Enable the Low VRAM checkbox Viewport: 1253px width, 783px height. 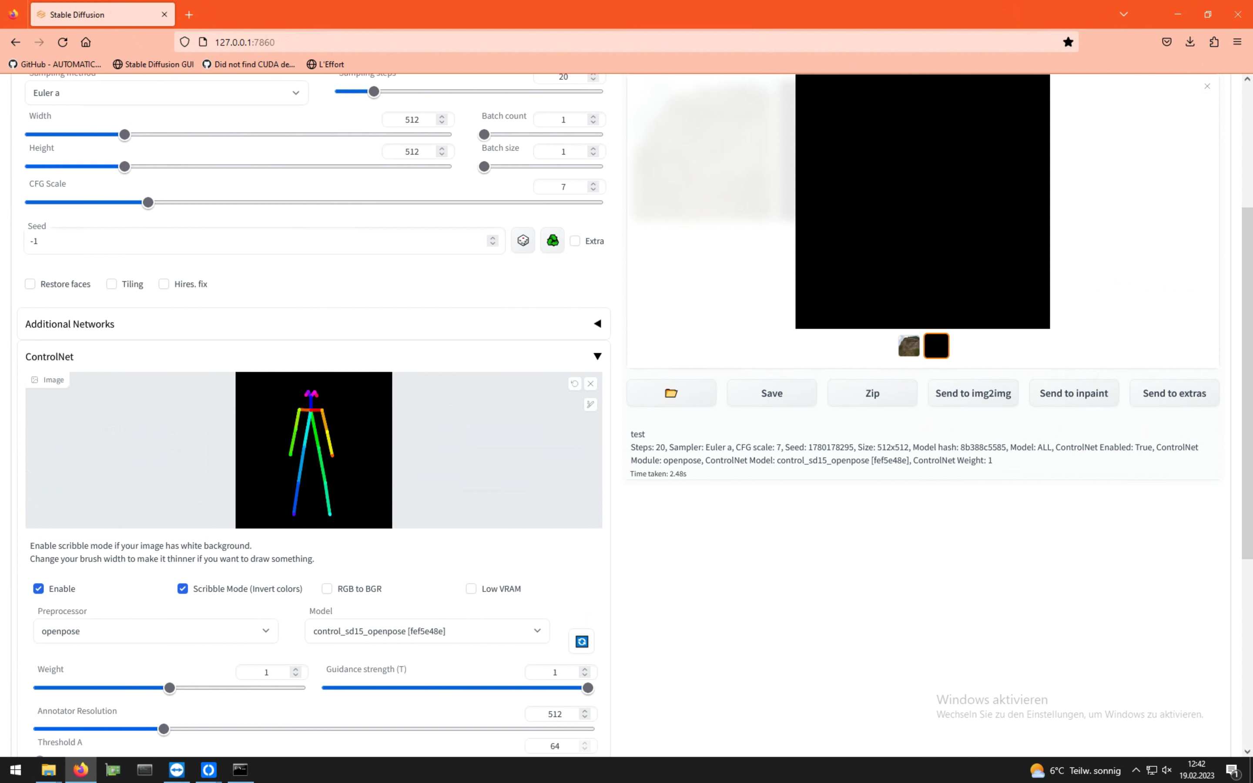471,589
